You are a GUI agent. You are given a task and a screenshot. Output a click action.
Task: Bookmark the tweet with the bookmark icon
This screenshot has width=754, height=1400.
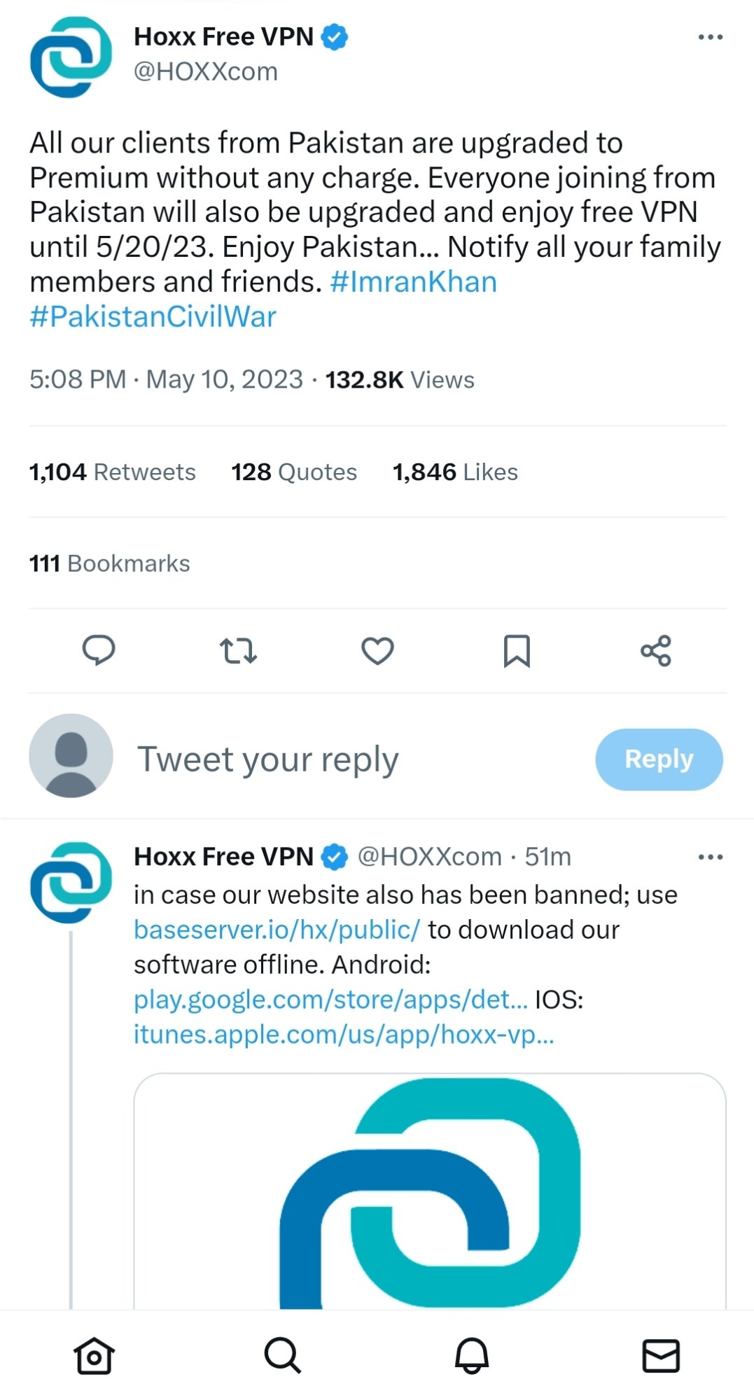517,651
